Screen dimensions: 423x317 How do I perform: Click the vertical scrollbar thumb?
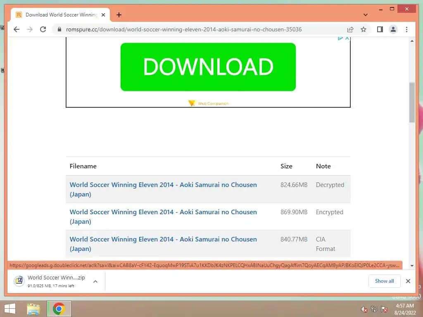coord(412,102)
